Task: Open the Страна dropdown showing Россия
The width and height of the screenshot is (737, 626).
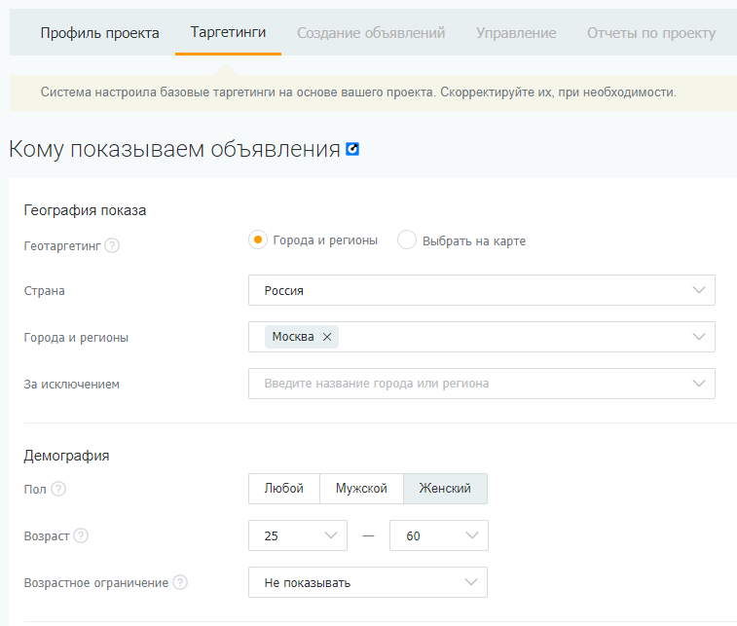Action: click(482, 290)
